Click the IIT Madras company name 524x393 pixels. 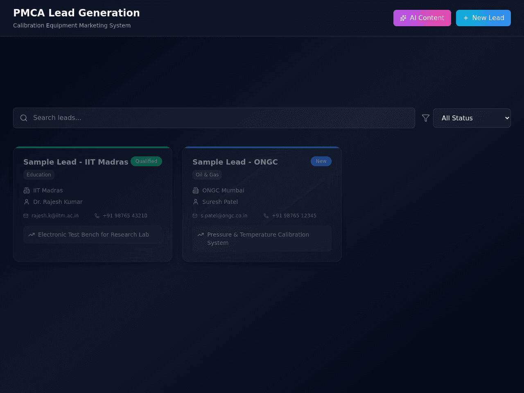click(x=48, y=190)
